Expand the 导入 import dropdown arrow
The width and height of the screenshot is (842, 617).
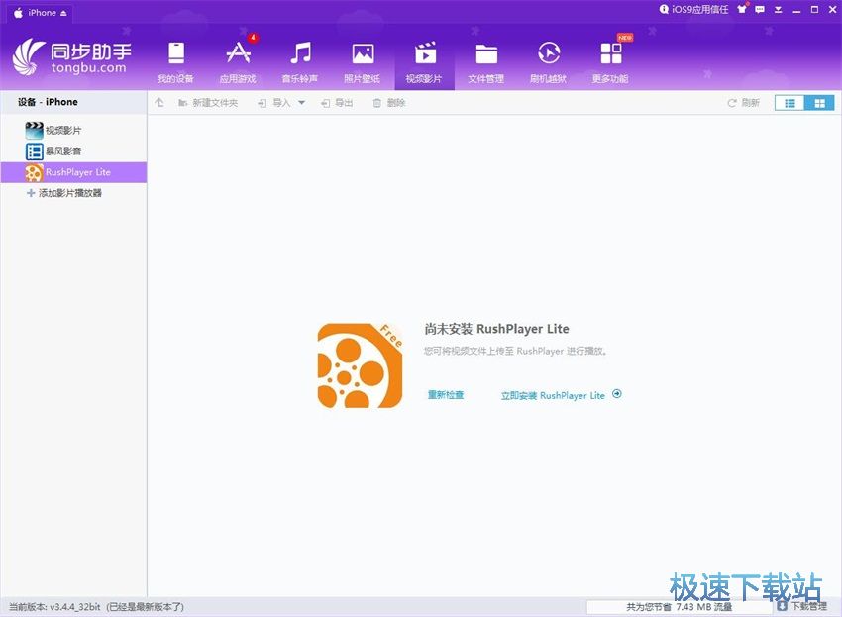click(x=302, y=103)
